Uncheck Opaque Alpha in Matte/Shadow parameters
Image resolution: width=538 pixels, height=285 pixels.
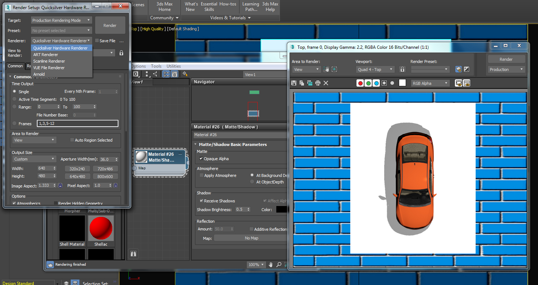click(x=202, y=159)
